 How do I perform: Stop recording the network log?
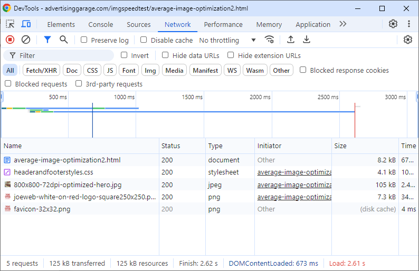click(10, 40)
